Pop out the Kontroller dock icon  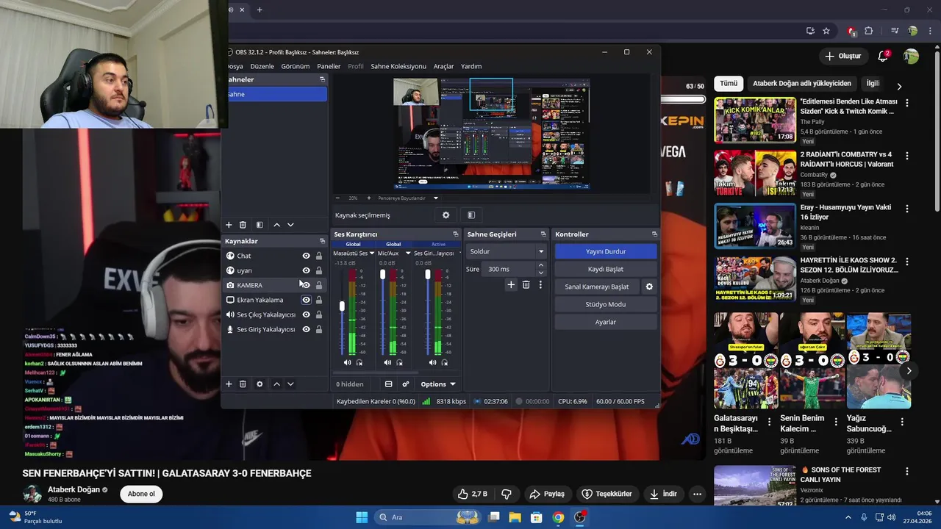pyautogui.click(x=654, y=234)
